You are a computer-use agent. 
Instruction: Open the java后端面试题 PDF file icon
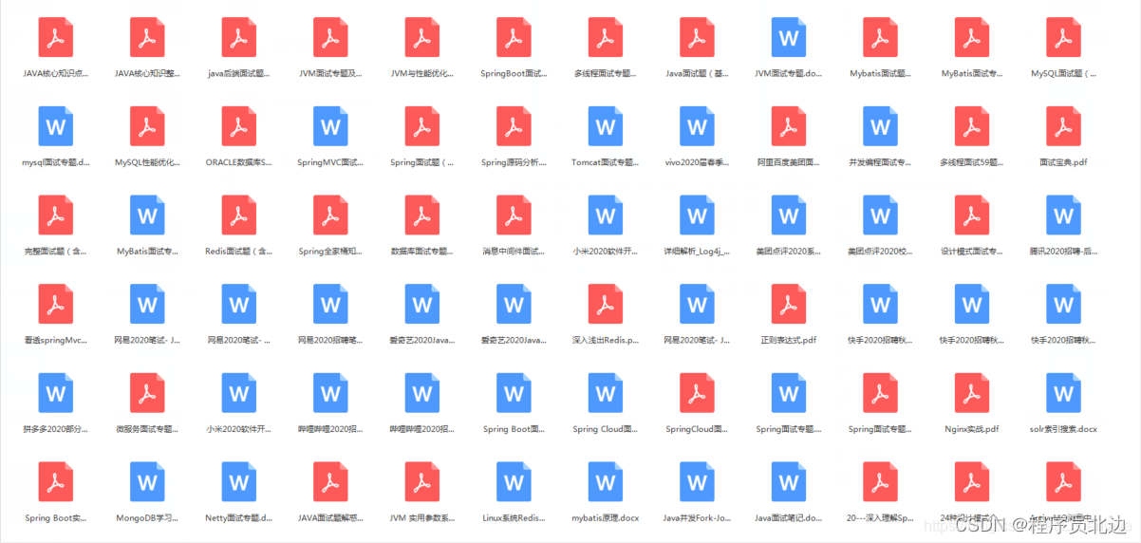tap(239, 38)
